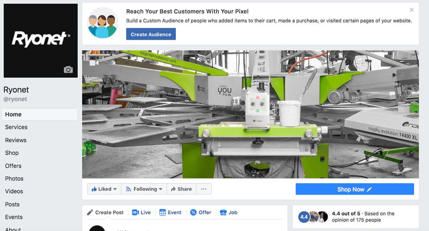Start a Live video
The image size is (429, 231).
click(x=142, y=212)
